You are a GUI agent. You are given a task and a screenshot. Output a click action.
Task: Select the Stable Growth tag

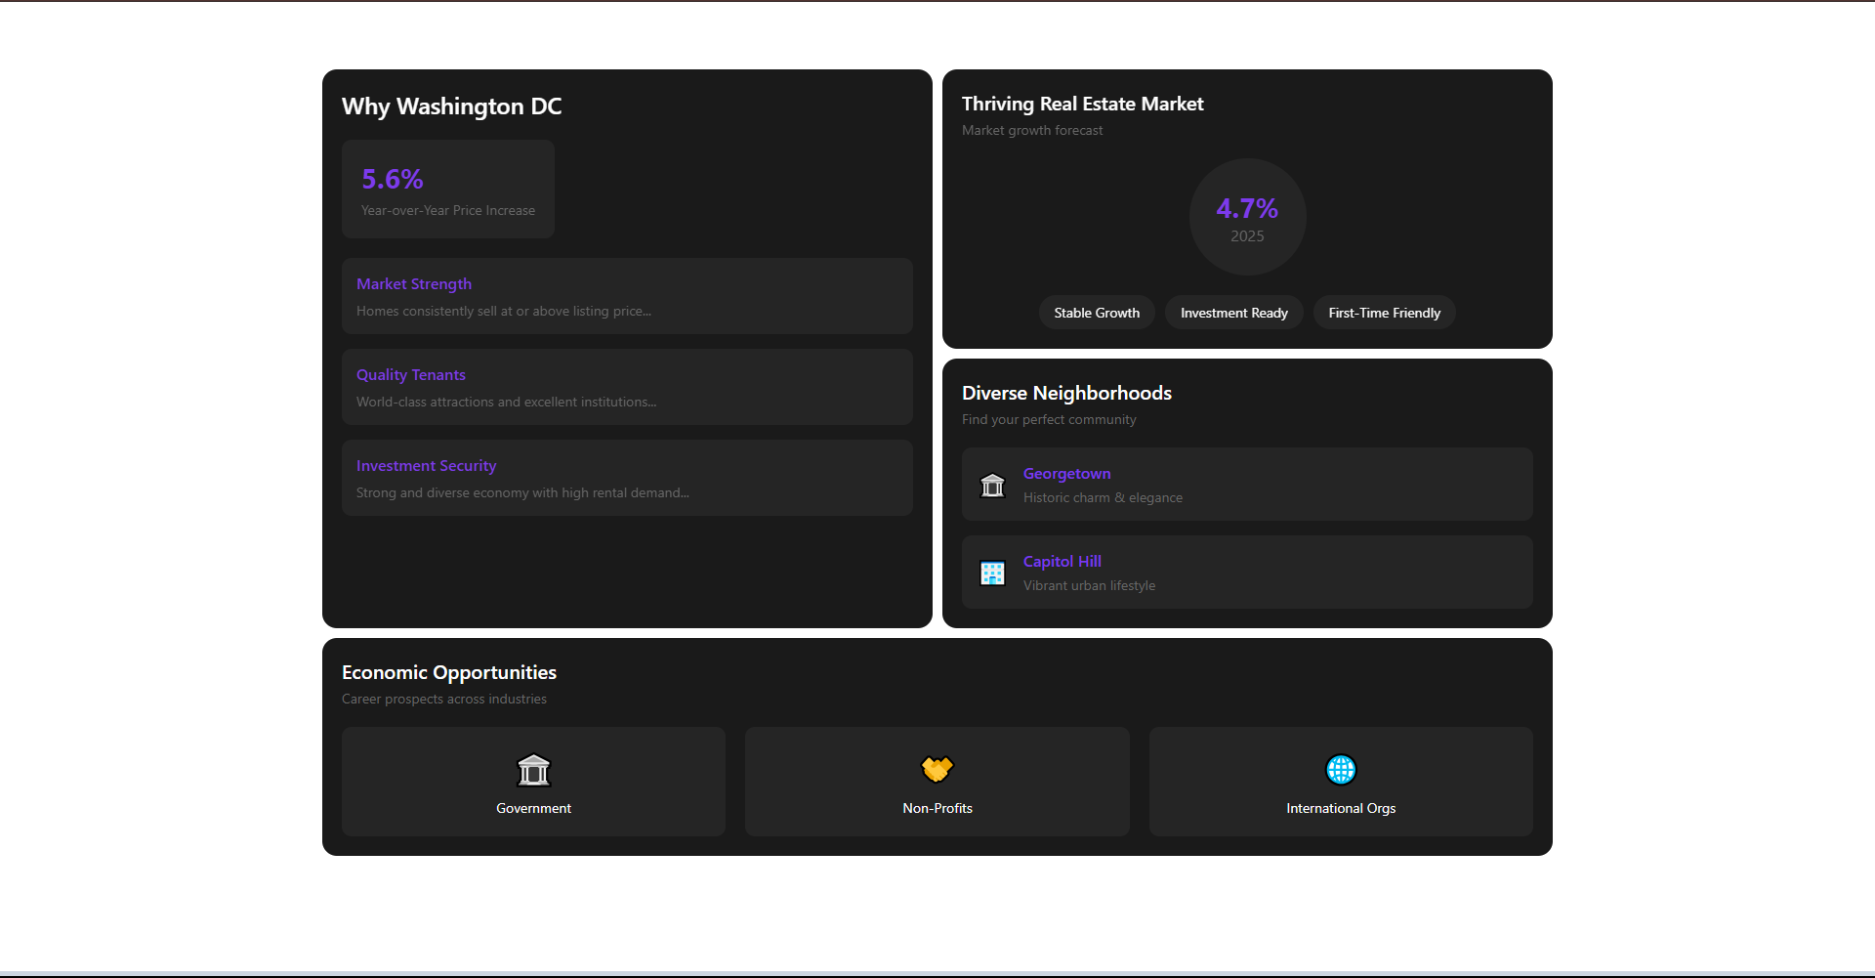click(x=1096, y=313)
